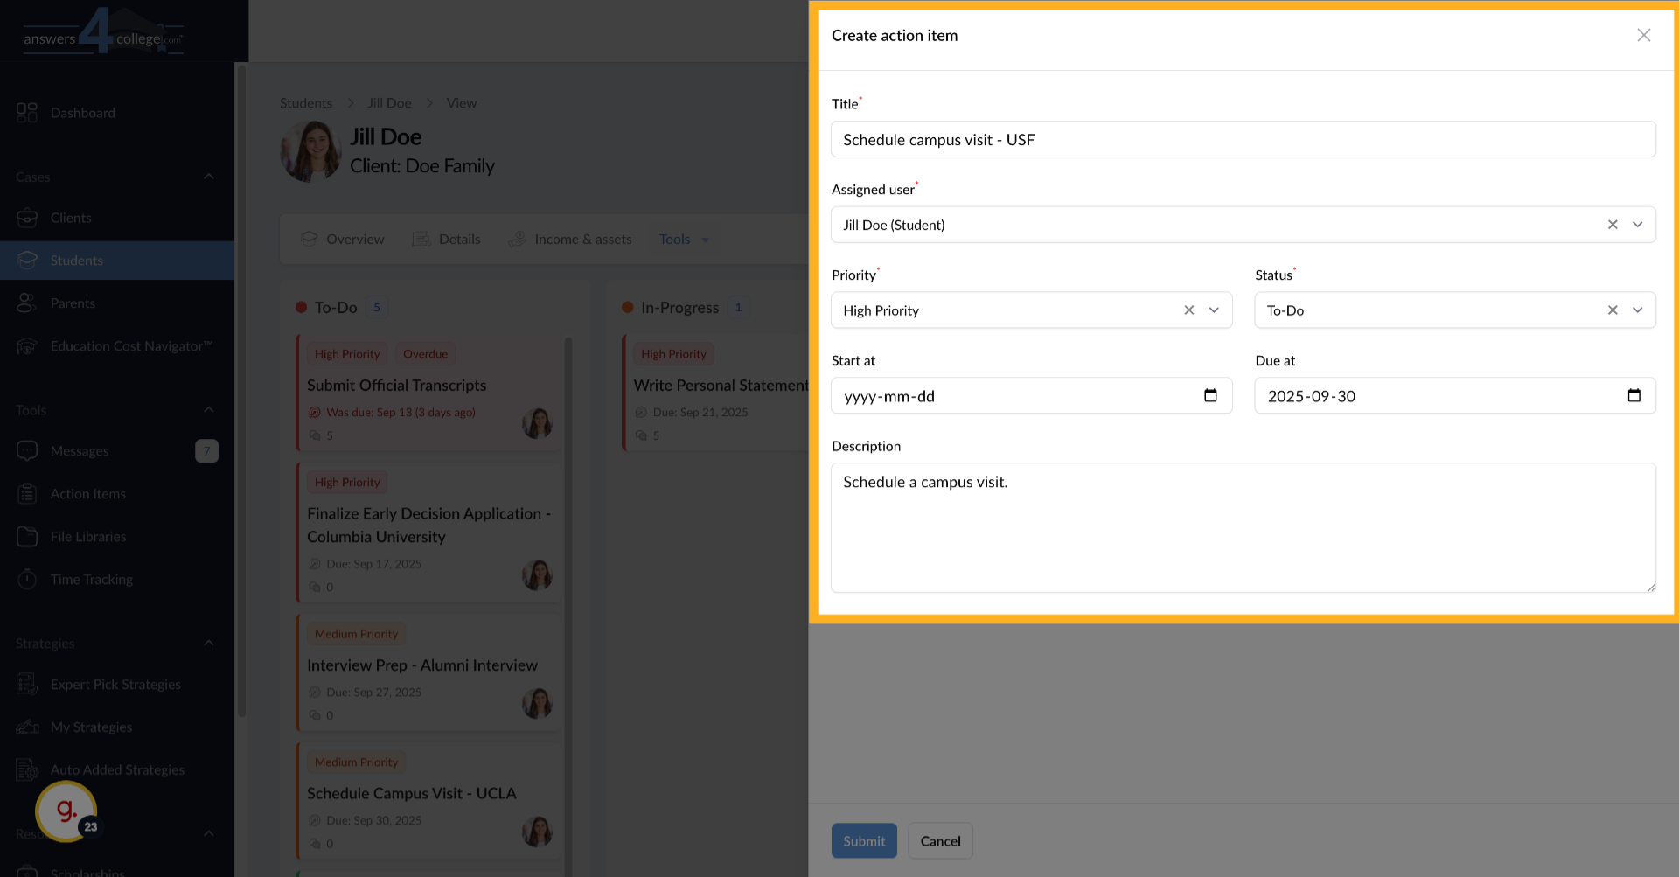
Task: Expand the Priority dropdown
Action: coord(1214,310)
